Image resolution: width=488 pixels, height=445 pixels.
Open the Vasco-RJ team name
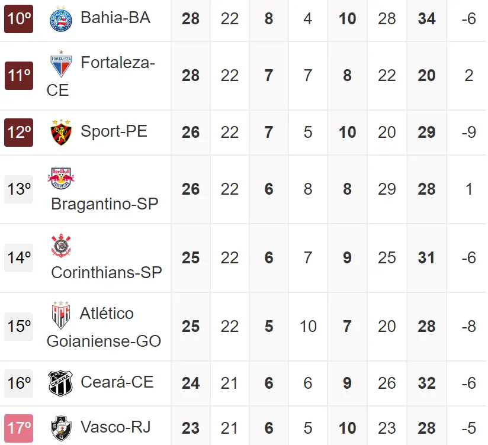(x=115, y=427)
